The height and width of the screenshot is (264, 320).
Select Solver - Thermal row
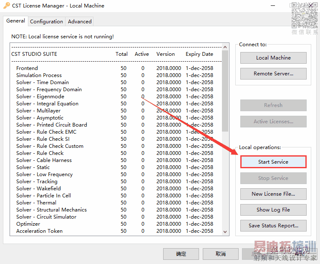[115, 203]
